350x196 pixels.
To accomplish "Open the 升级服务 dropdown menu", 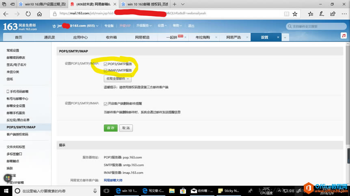I will (x=144, y=26).
